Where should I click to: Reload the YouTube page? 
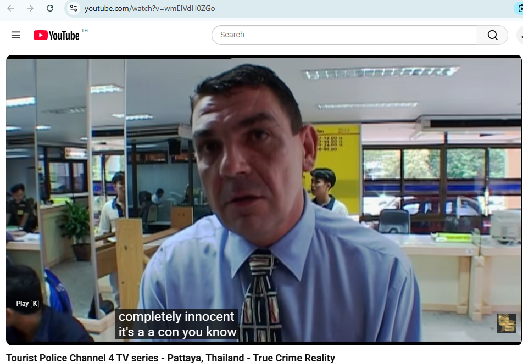[50, 8]
